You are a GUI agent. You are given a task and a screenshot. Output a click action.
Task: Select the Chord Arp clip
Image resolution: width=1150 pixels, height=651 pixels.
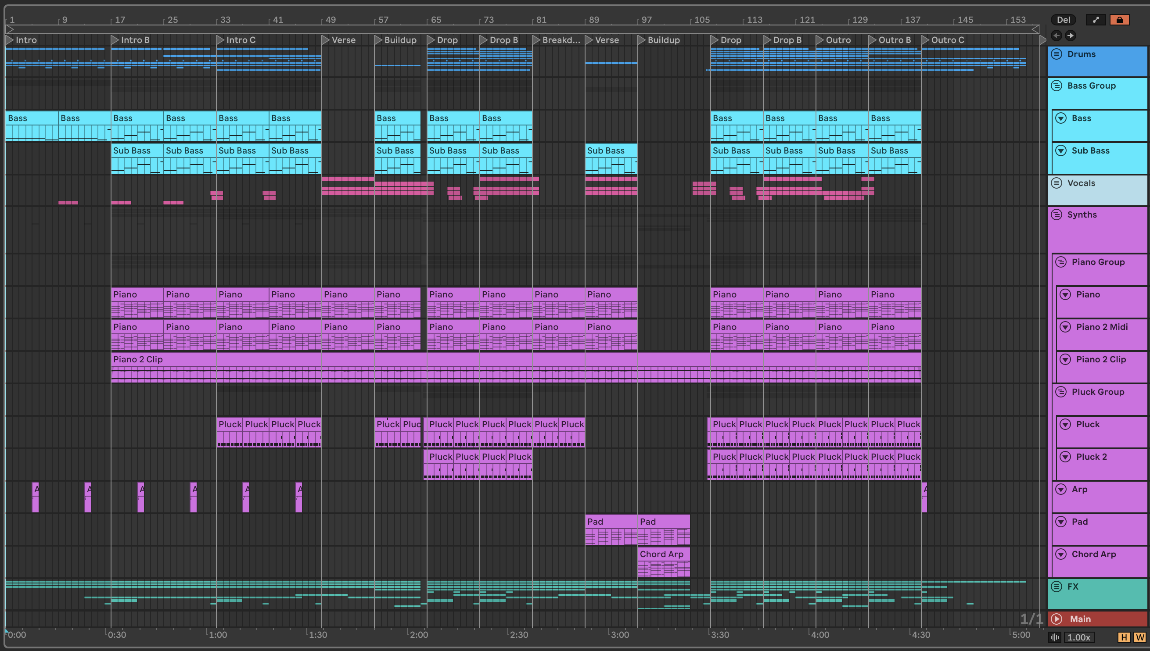click(664, 562)
